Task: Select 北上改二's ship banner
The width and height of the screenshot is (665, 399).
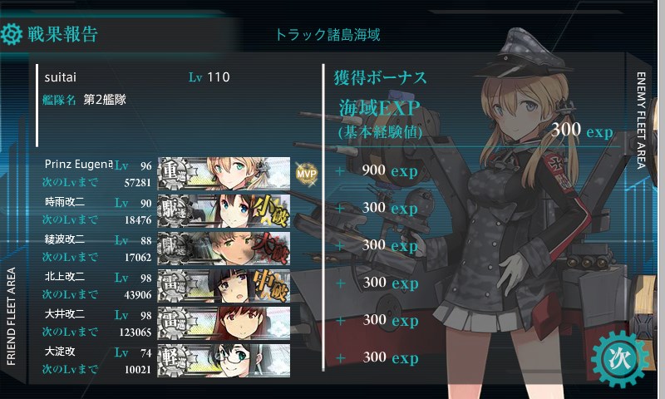Action: [x=224, y=286]
